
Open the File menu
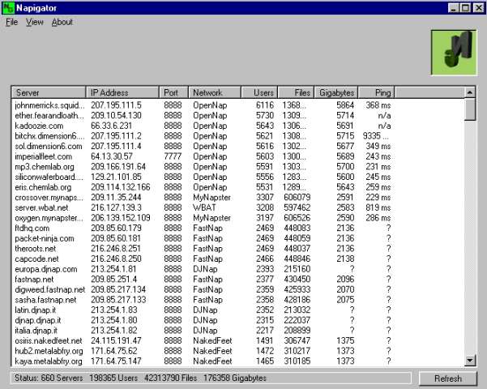12,22
